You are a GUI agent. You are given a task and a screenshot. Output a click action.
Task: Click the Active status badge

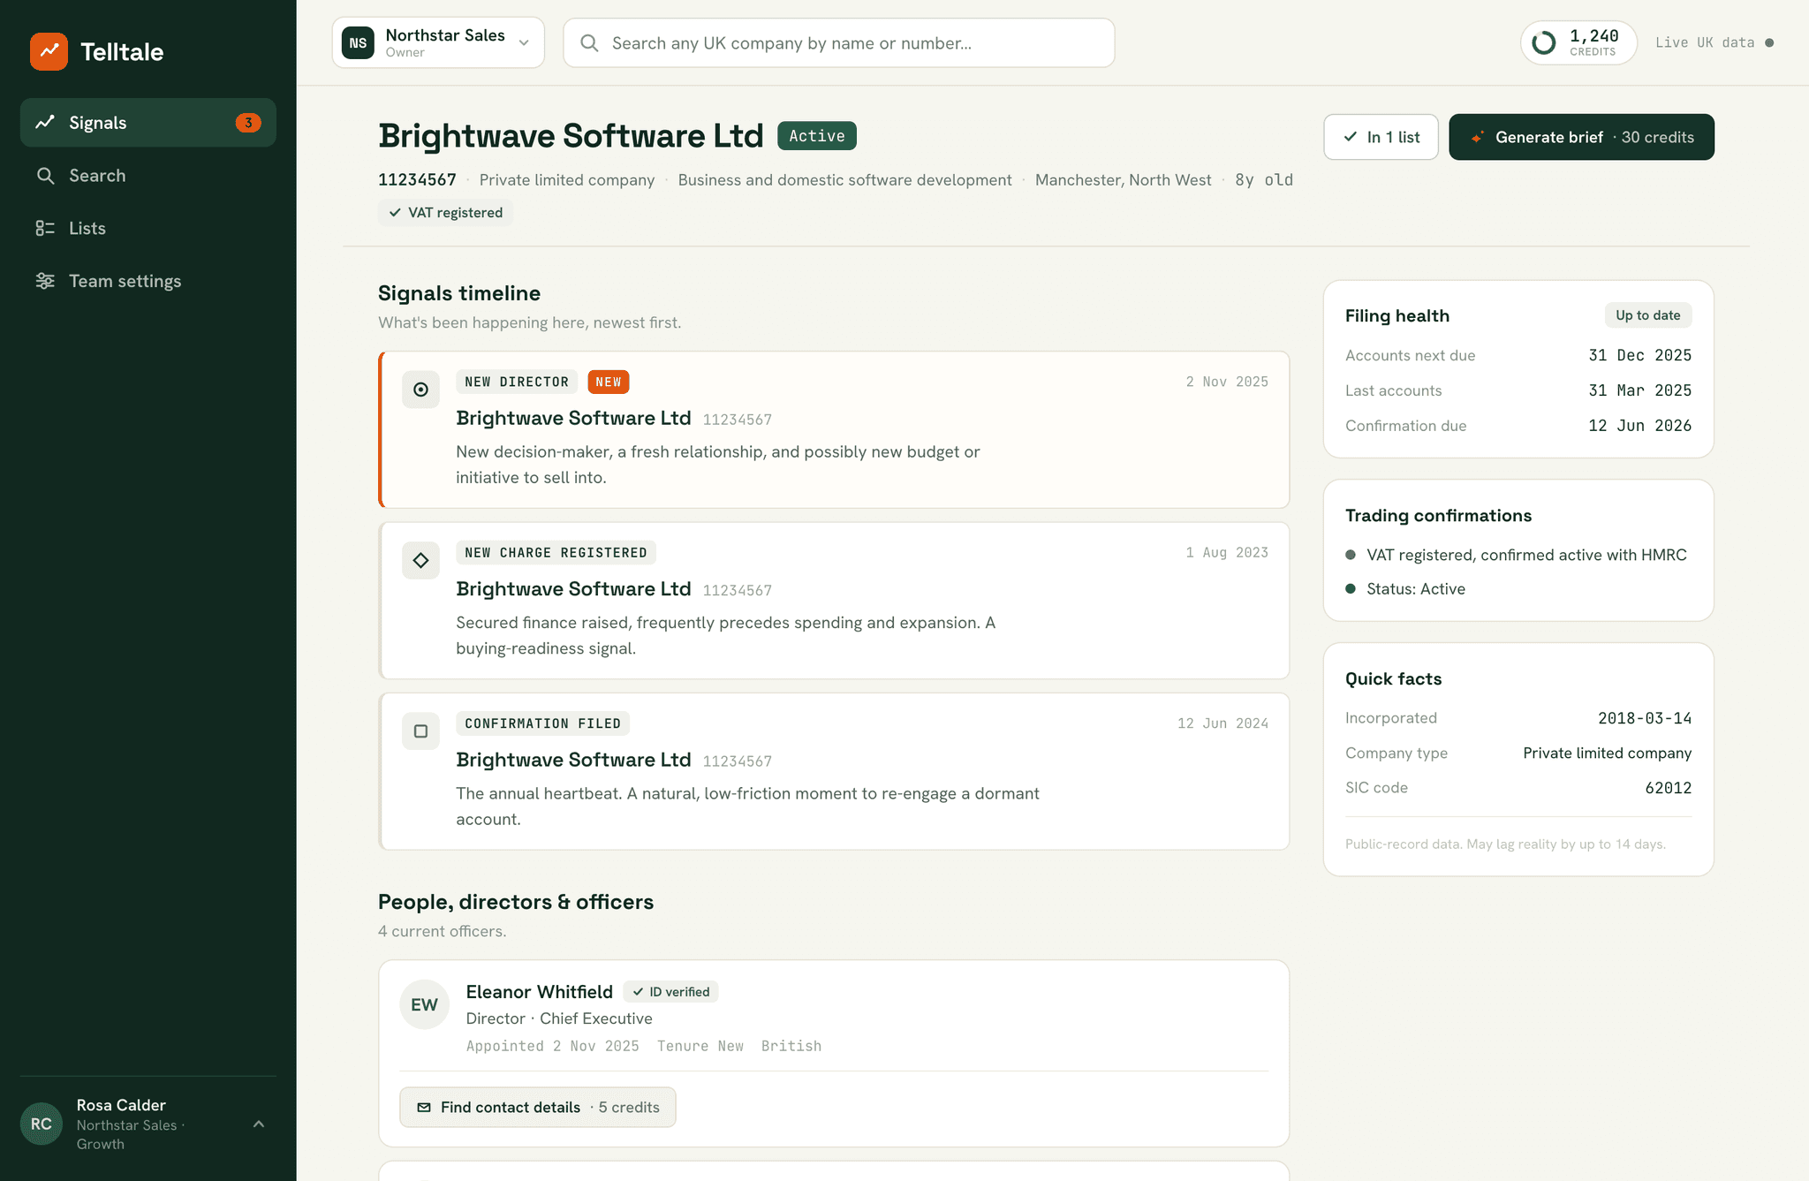tap(816, 136)
